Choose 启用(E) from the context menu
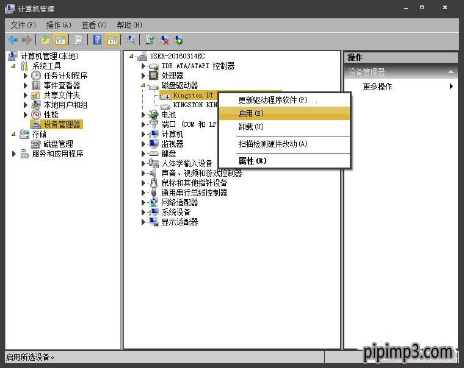 [x=250, y=113]
